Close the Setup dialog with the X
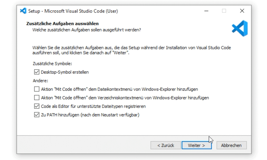Image resolution: width=267 pixels, height=160 pixels. [242, 11]
